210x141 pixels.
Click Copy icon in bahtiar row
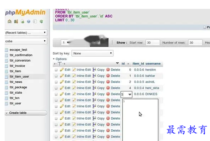94,76
